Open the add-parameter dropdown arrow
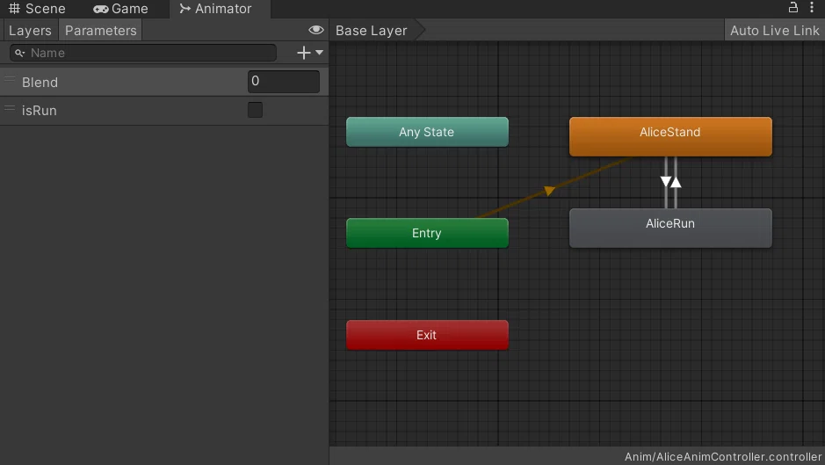 pyautogui.click(x=320, y=53)
